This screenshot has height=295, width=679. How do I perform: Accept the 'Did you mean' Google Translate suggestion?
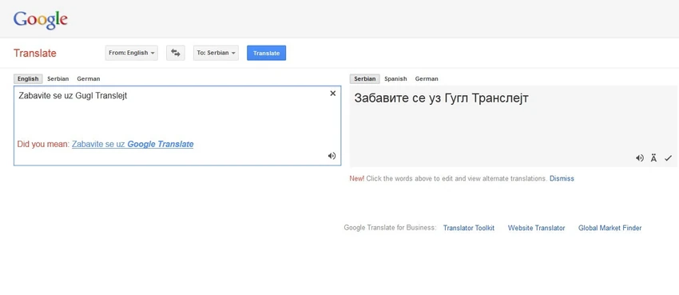tap(133, 144)
